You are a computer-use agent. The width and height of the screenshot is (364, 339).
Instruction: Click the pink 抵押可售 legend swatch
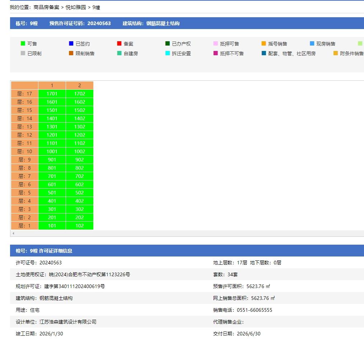tap(216, 43)
